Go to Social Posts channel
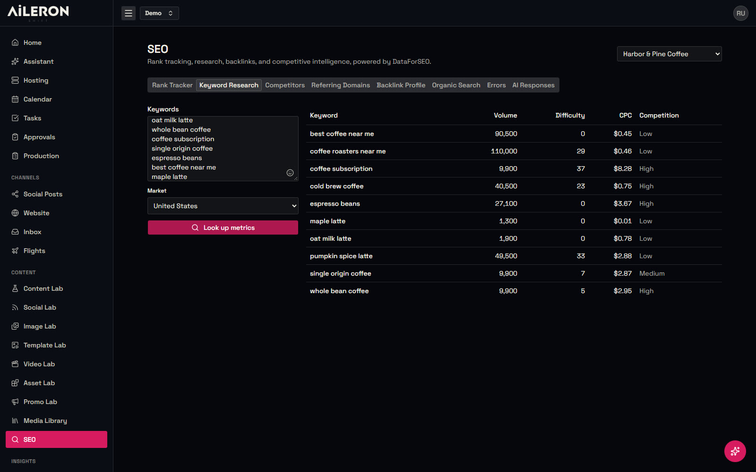Viewport: 756px width, 472px height. (56, 194)
